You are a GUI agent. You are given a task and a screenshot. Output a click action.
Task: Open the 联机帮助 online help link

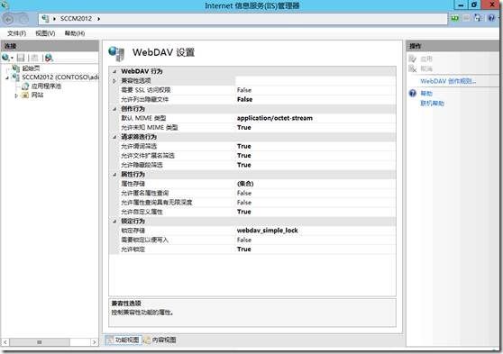(433, 104)
